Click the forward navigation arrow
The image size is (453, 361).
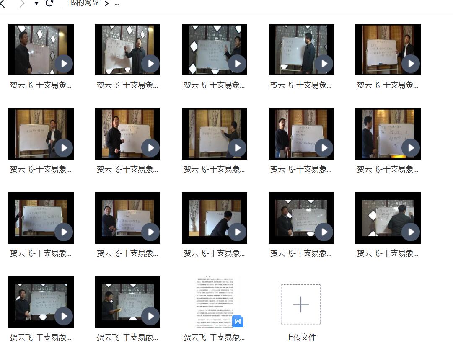(22, 3)
